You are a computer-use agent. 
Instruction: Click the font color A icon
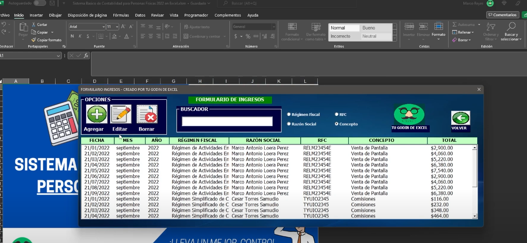tap(126, 36)
